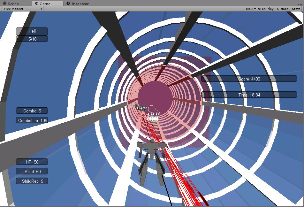The height and width of the screenshot is (207, 304).
Task: Toggle Maximize on Play
Action: (259, 9)
